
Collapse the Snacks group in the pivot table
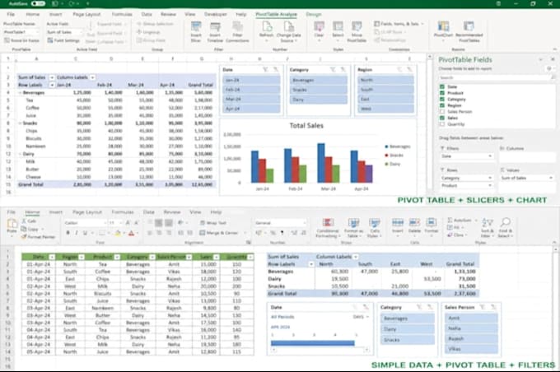tap(20, 123)
